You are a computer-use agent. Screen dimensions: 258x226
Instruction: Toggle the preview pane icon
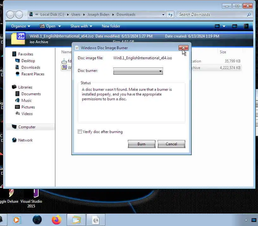(x=235, y=26)
